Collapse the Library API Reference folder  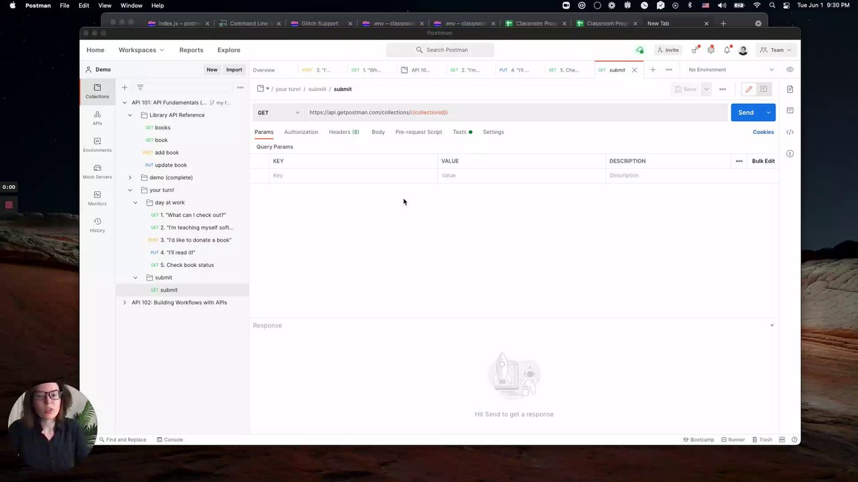click(130, 115)
